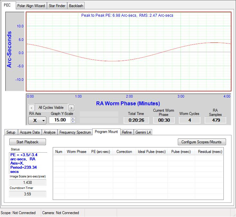Click the Current Worm Phase value 00:30
Screen dimensions: 236x217
164,120
